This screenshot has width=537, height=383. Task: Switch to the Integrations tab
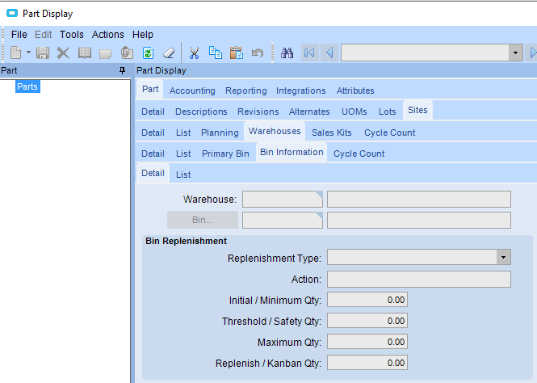pos(300,90)
